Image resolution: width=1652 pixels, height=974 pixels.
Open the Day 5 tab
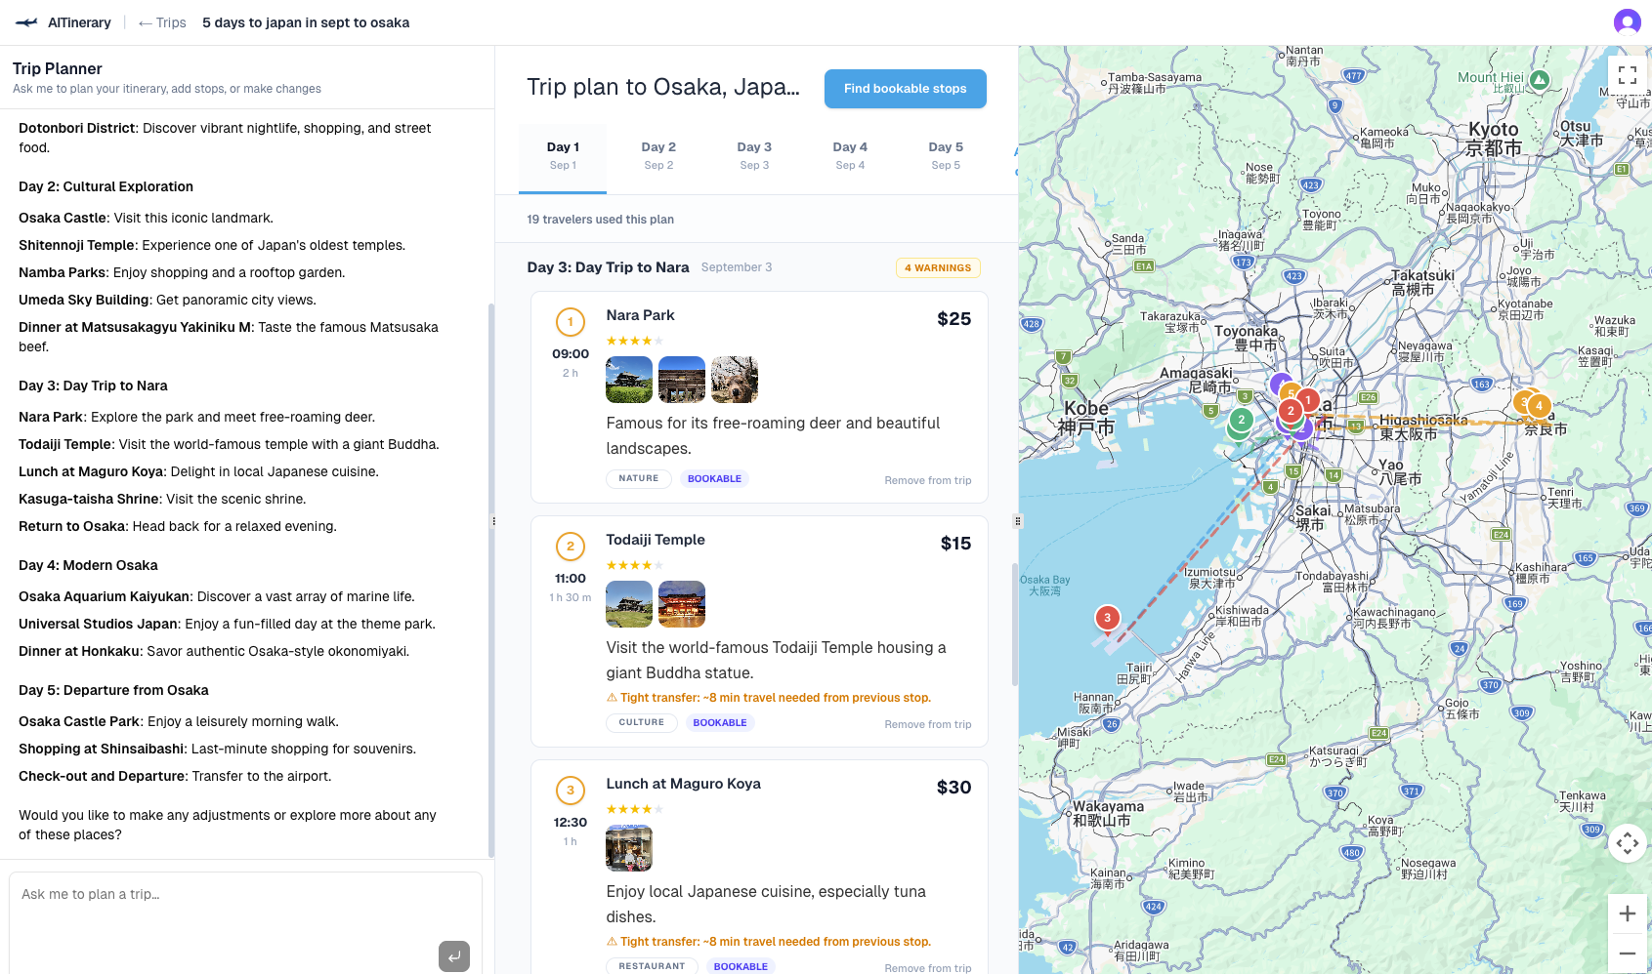click(x=945, y=155)
